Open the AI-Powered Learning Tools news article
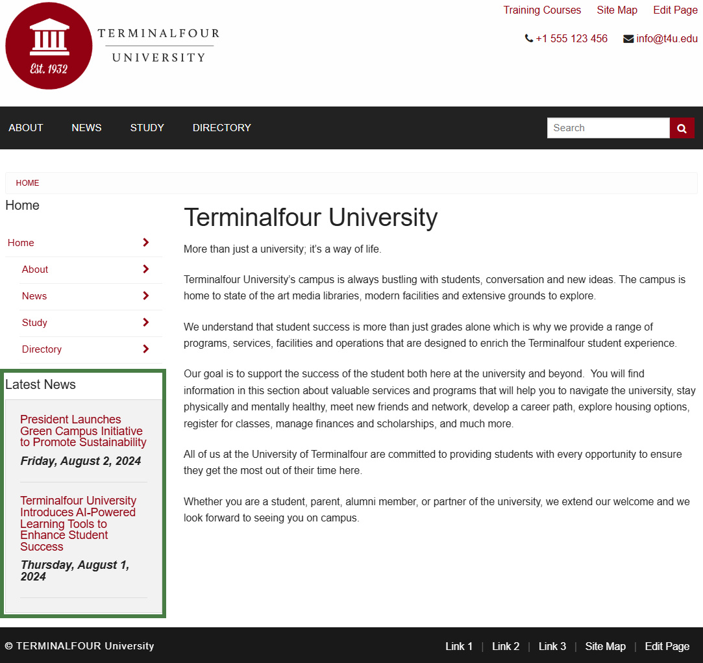703x663 pixels. click(78, 523)
